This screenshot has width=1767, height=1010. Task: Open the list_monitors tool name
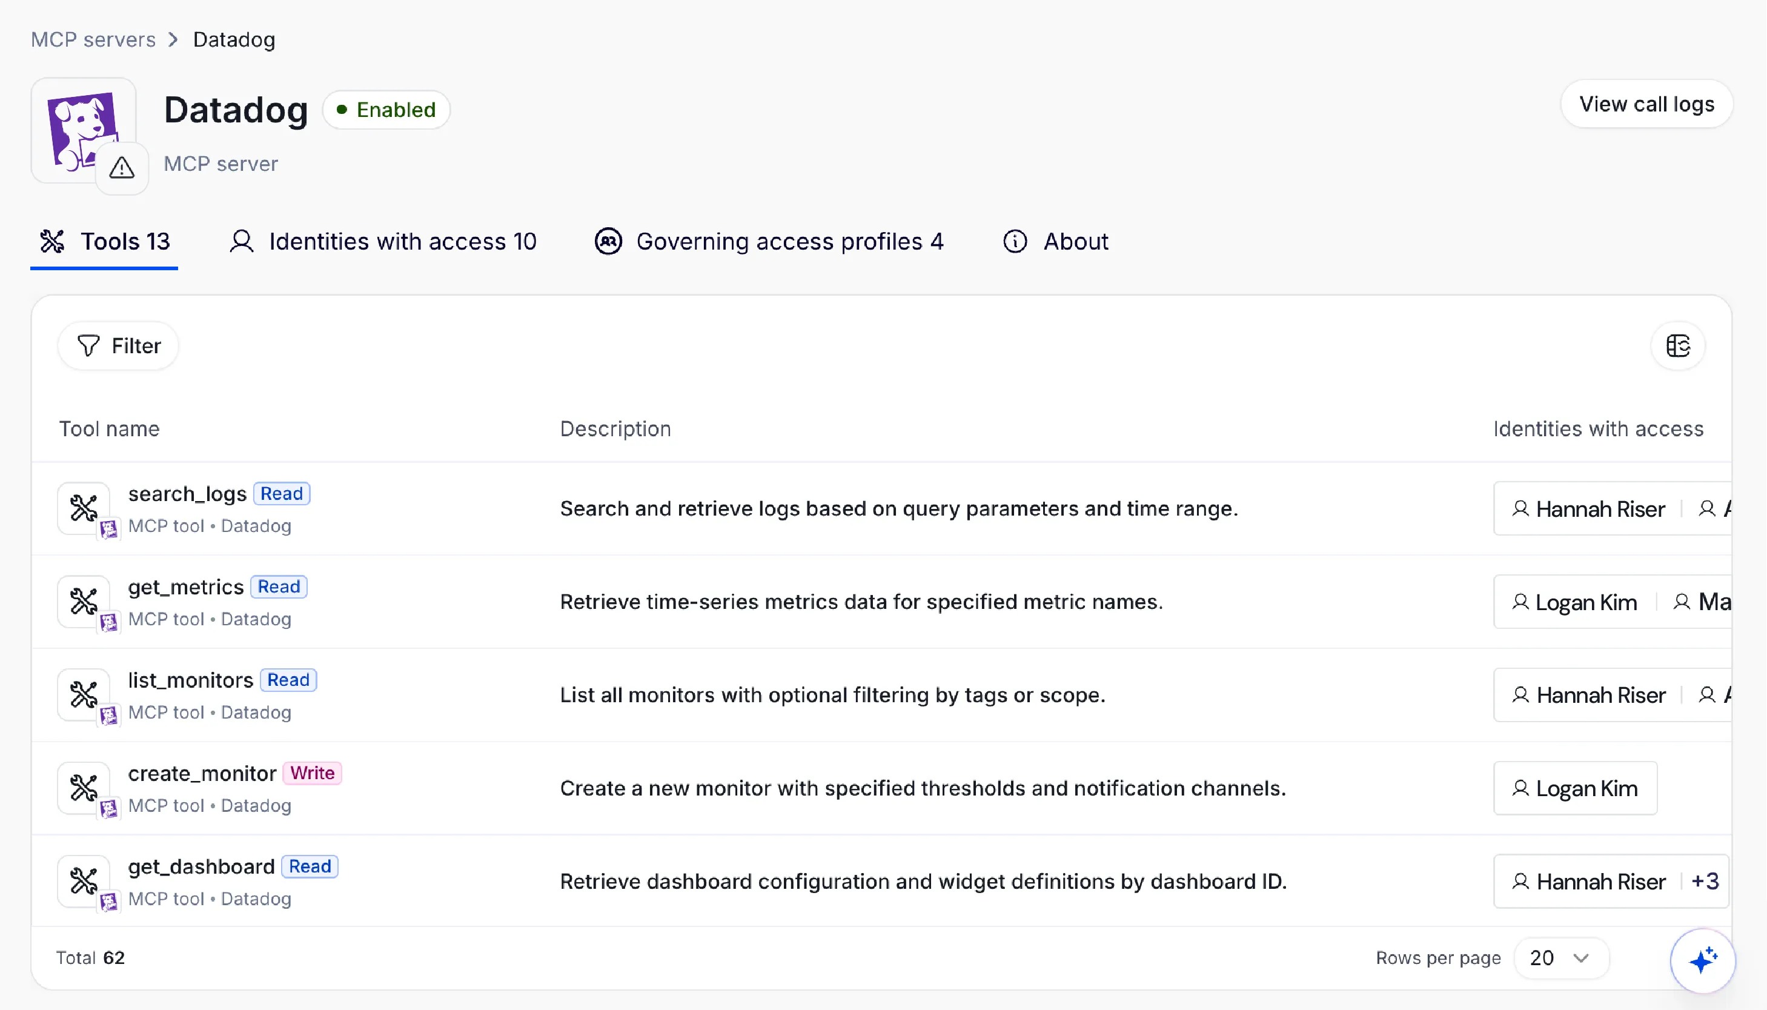pyautogui.click(x=191, y=680)
